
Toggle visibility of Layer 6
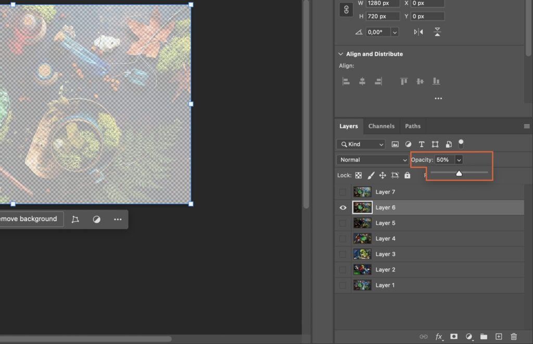click(x=343, y=207)
